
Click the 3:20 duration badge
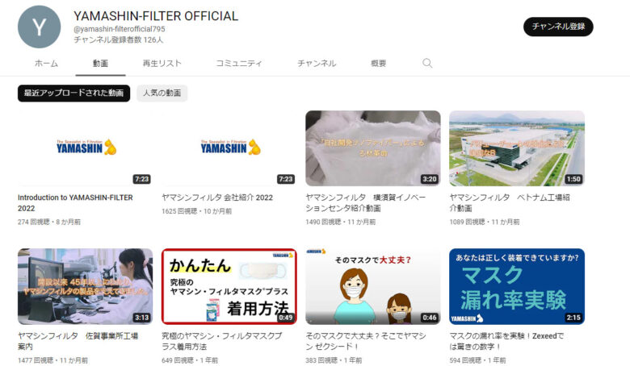point(429,179)
